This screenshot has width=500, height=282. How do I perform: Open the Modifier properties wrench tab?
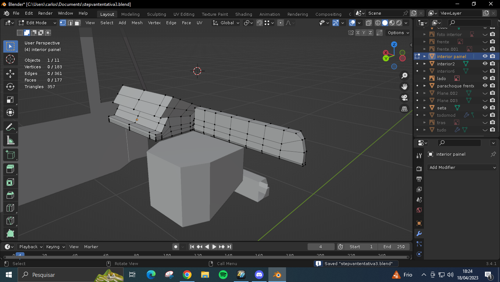tap(419, 234)
